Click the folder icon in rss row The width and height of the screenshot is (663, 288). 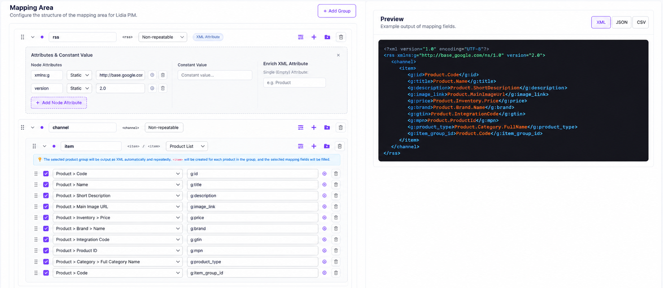tap(327, 37)
